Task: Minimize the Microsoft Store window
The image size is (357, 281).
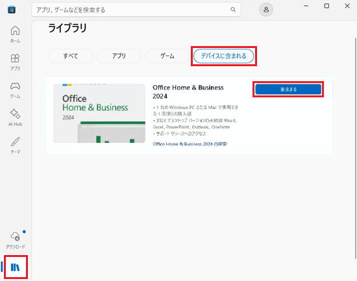Action: pyautogui.click(x=306, y=6)
